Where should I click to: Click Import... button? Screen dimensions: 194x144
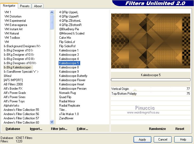point(36,129)
